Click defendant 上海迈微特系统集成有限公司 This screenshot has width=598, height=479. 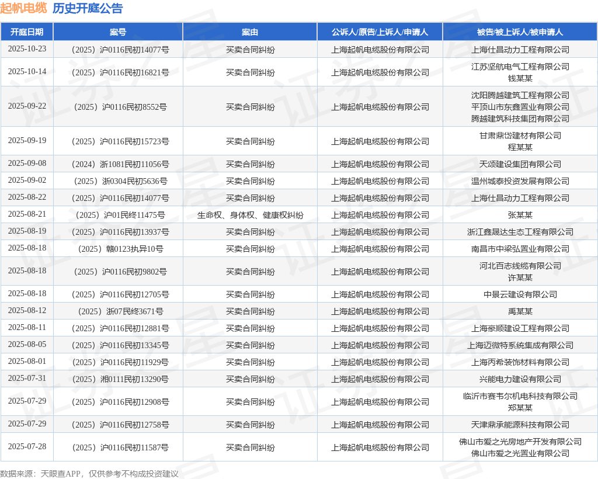pos(520,345)
